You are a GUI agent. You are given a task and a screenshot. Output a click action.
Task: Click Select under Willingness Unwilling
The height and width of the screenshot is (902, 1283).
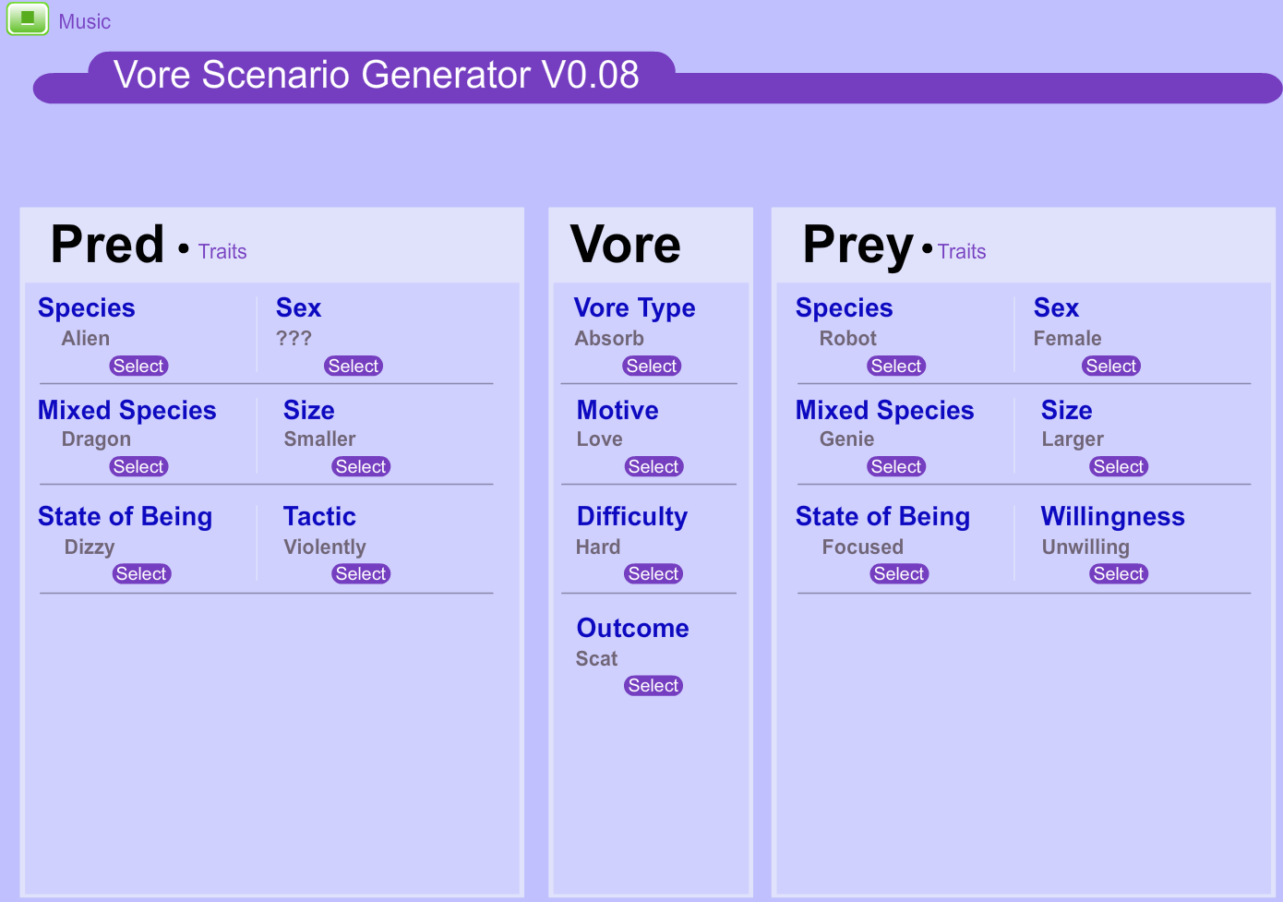1119,573
